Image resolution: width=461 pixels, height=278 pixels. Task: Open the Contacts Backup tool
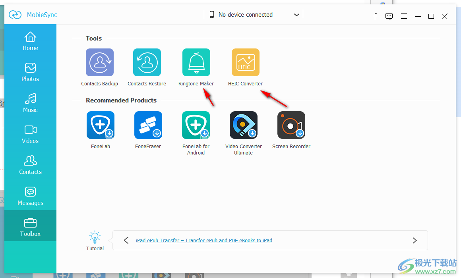[100, 62]
